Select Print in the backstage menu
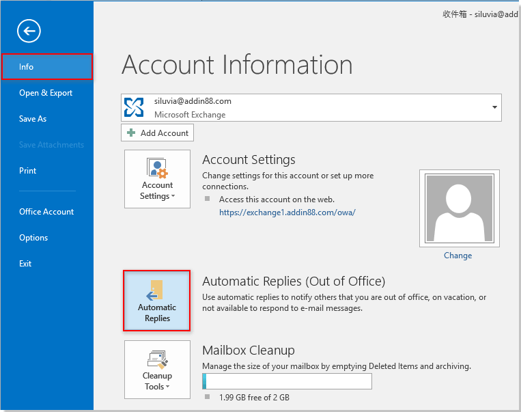 pyautogui.click(x=27, y=171)
